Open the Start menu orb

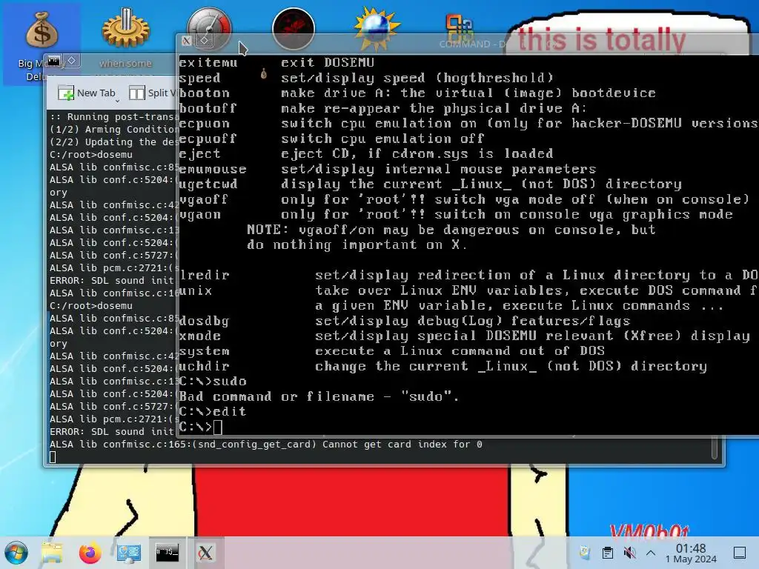click(x=16, y=553)
